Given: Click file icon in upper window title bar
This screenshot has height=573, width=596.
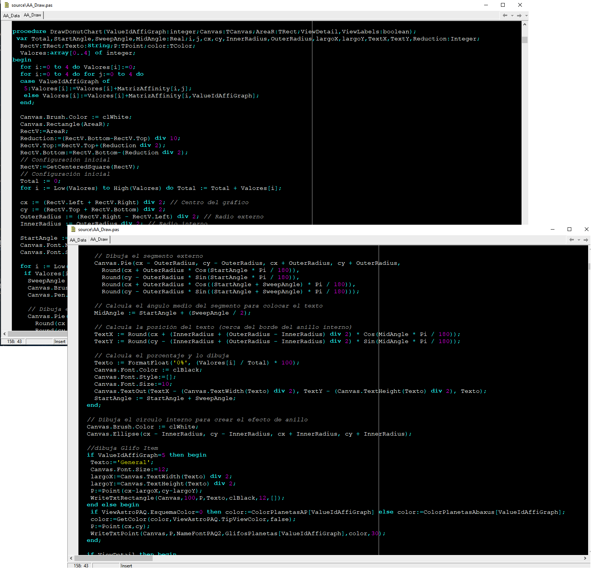Looking at the screenshot, I should (x=6, y=5).
